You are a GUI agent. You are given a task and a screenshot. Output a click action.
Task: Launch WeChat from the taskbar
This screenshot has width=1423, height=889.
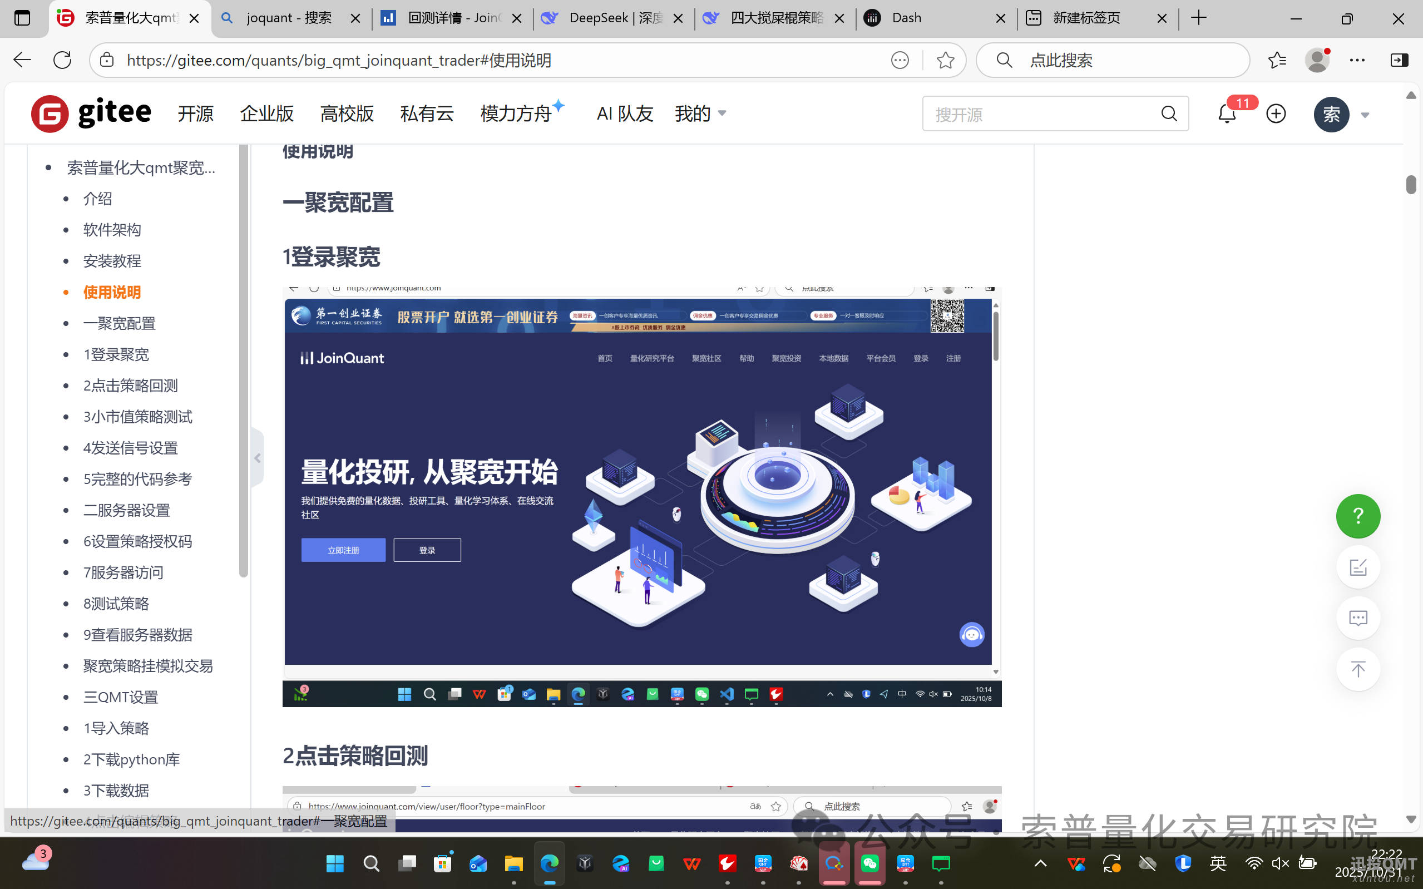click(869, 862)
